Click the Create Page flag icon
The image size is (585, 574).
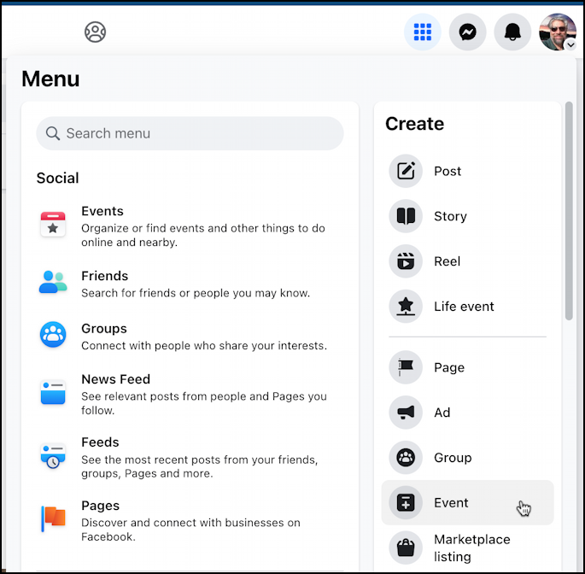click(406, 367)
